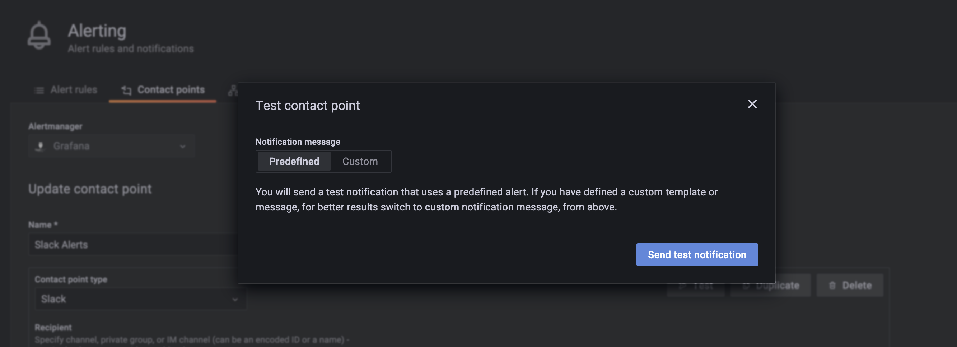This screenshot has height=347, width=957.
Task: Select the Predefined notification message option
Action: tap(294, 161)
